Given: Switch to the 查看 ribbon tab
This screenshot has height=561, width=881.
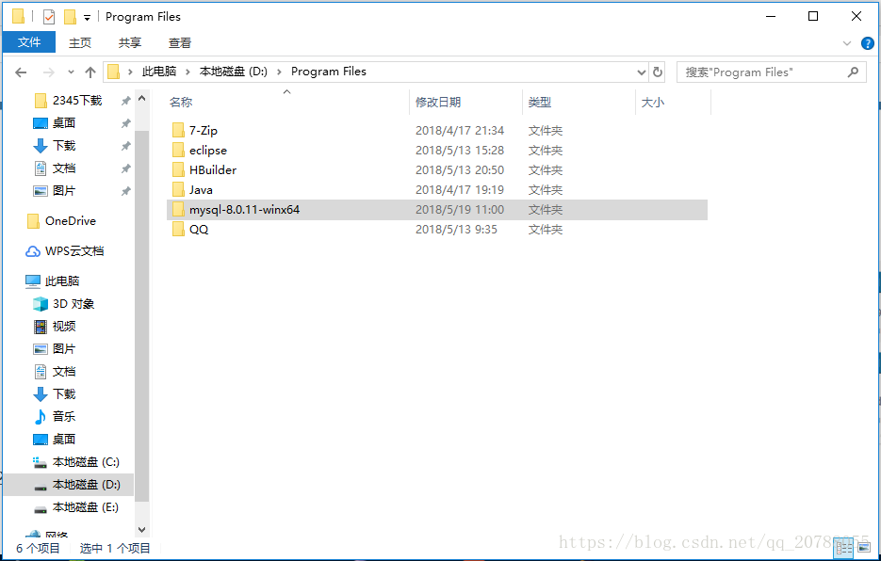Looking at the screenshot, I should (x=180, y=42).
